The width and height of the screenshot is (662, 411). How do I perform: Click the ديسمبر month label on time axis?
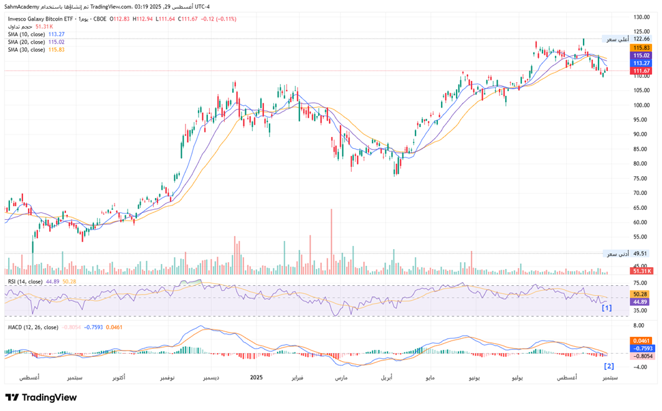208,378
